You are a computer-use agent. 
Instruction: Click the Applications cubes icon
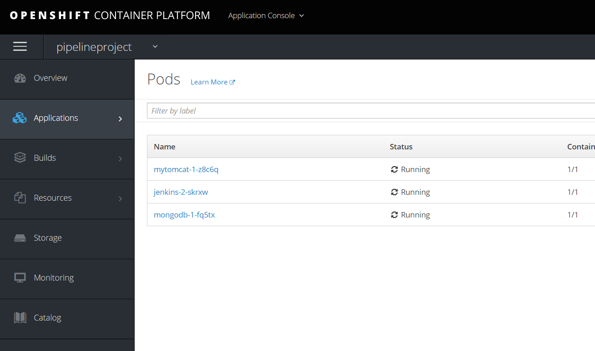coord(20,118)
